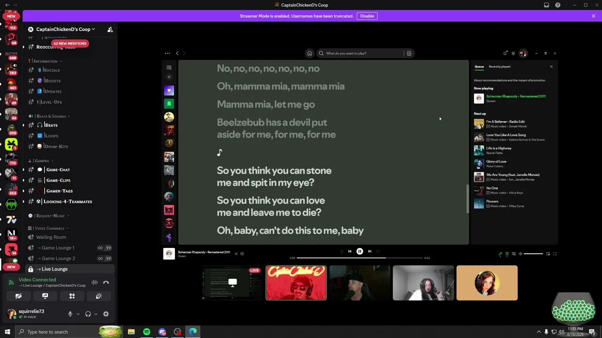
Task: Skip to previous track
Action: point(349,251)
